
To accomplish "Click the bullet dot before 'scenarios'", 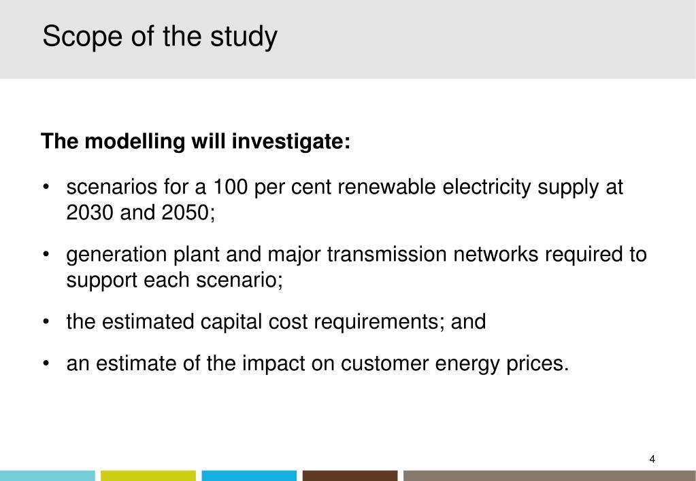I will (46, 187).
